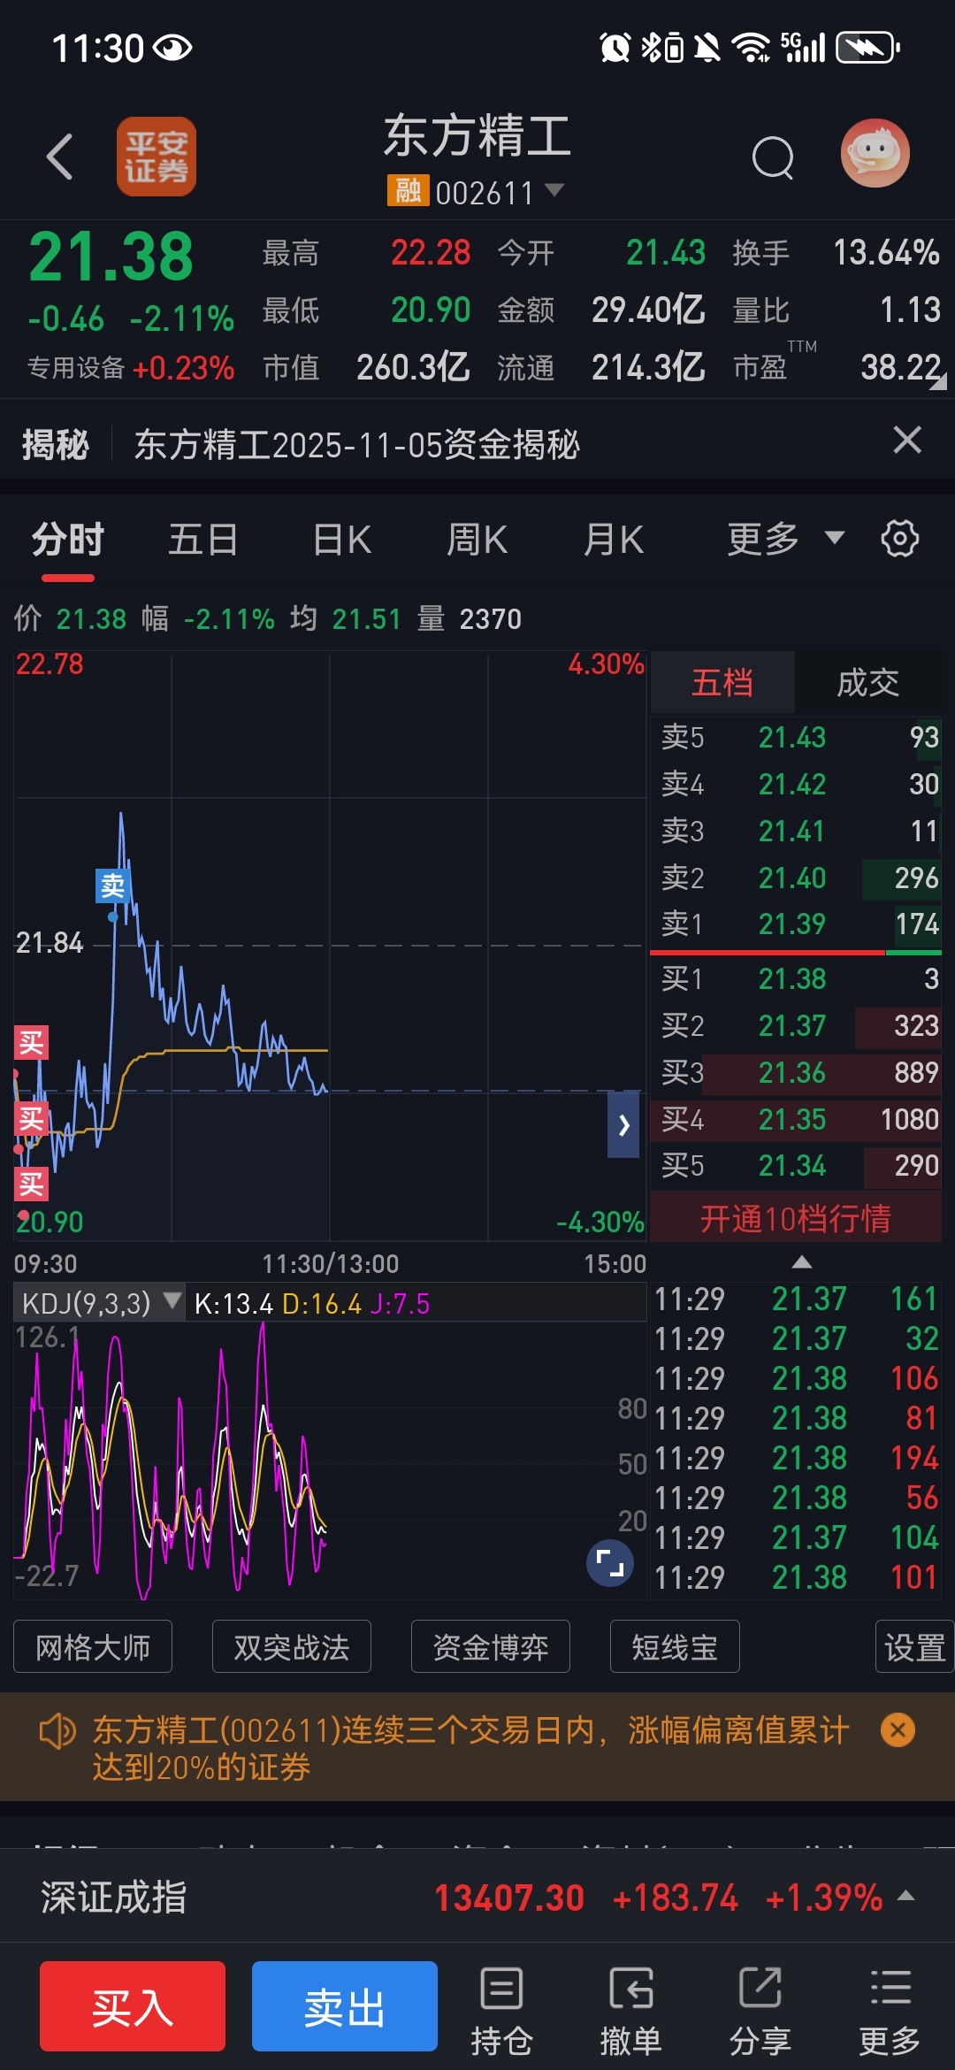Tap trade row with volume 161

tap(796, 1299)
